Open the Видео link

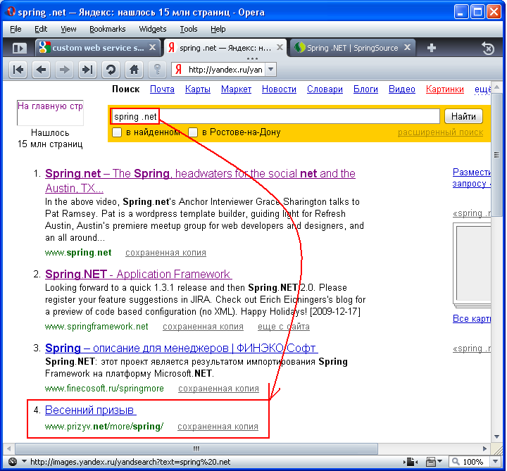click(x=401, y=89)
